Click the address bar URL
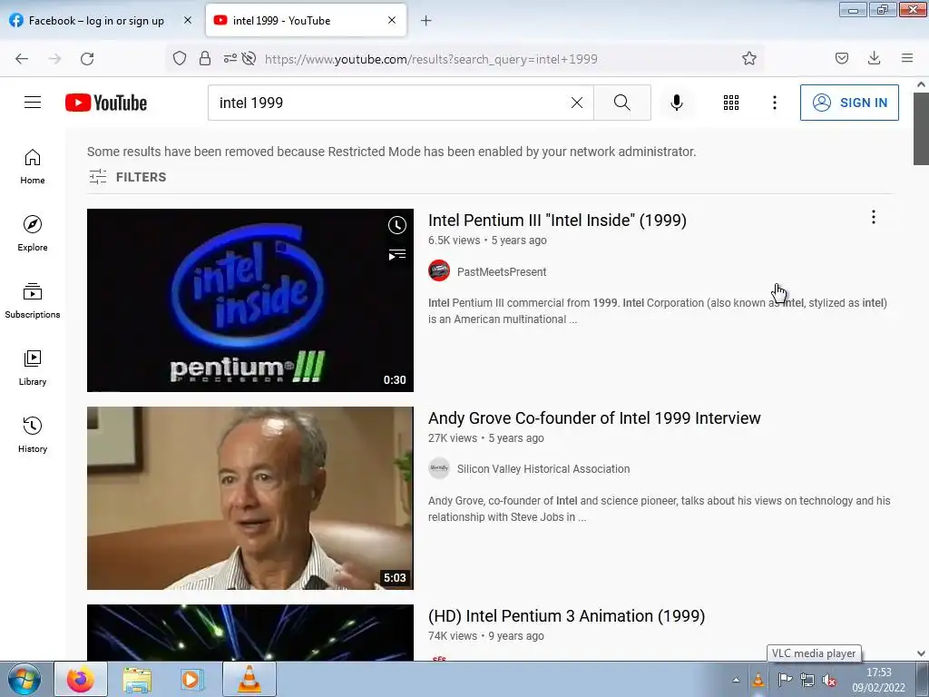The image size is (929, 697). (431, 59)
